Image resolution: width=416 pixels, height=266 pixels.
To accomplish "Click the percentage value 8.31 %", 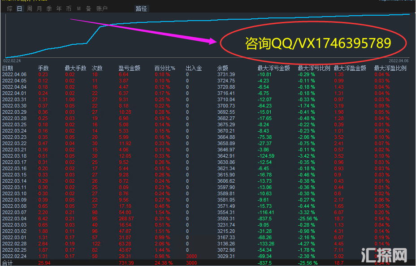I will pyautogui.click(x=162, y=219).
